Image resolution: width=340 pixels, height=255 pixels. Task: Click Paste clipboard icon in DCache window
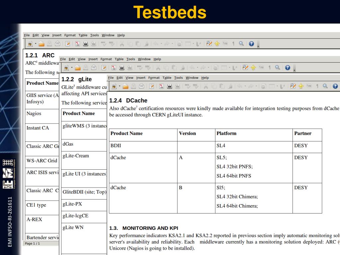[x=222, y=86]
